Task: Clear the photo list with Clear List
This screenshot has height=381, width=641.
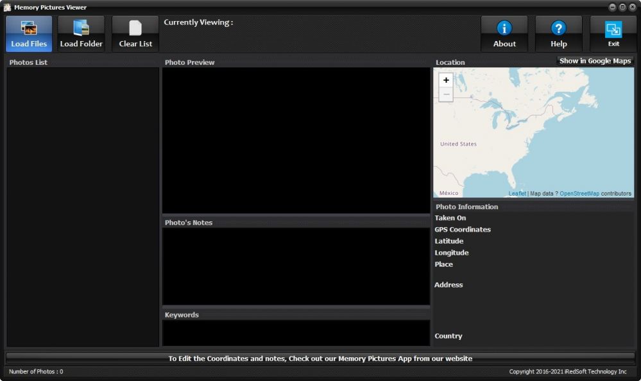Action: pyautogui.click(x=135, y=34)
